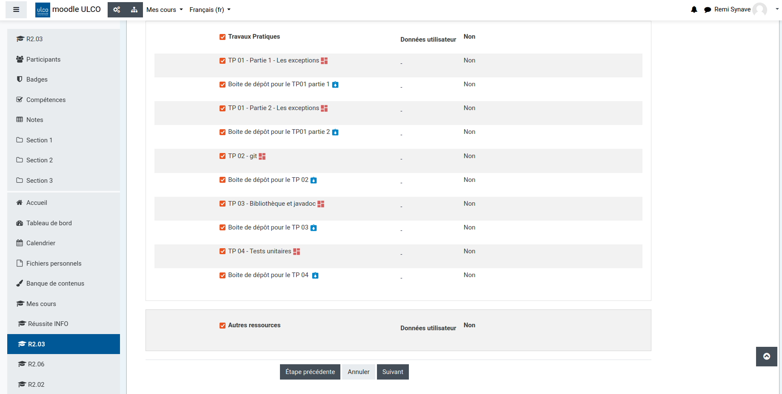Click the sitemap icon in top navbar
Screen dimensions: 782x394
(134, 10)
